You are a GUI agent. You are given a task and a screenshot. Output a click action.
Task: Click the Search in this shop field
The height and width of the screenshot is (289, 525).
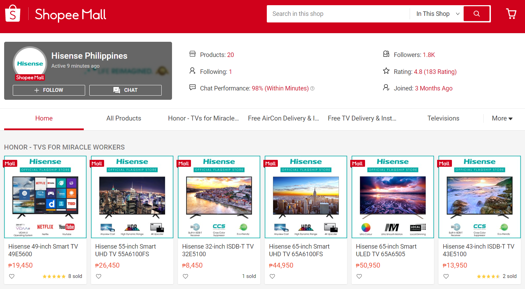(x=338, y=14)
